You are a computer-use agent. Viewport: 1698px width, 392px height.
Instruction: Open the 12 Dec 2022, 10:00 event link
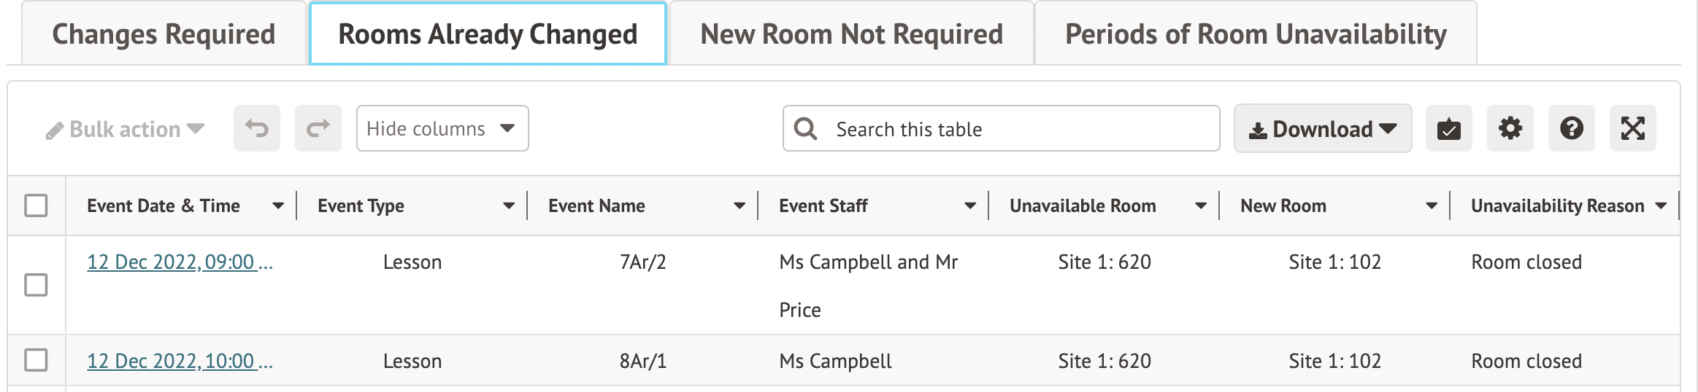[x=179, y=361]
